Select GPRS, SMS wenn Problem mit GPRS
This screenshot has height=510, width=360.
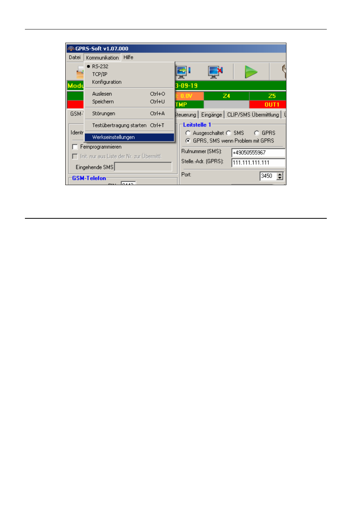click(188, 141)
